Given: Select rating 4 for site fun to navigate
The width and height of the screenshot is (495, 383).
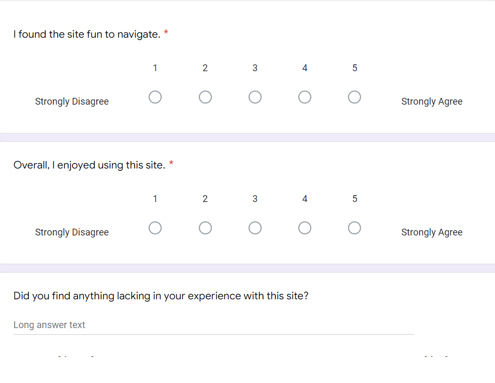Looking at the screenshot, I should click(x=305, y=97).
